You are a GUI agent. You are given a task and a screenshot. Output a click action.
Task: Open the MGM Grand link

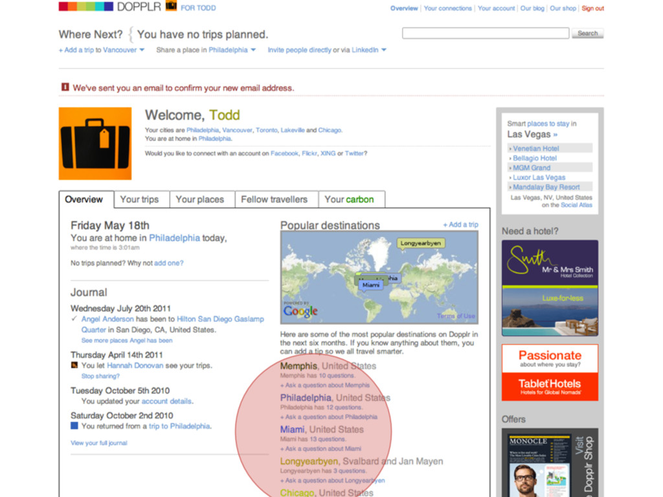pos(532,168)
